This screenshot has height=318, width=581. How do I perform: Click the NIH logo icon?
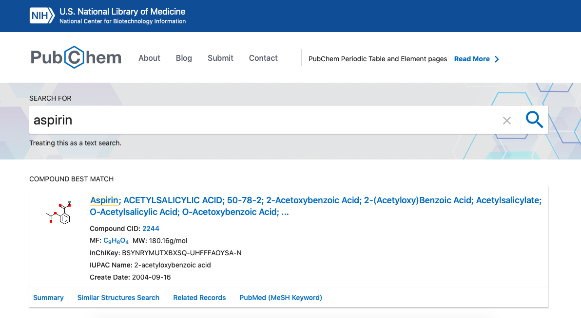(x=42, y=16)
